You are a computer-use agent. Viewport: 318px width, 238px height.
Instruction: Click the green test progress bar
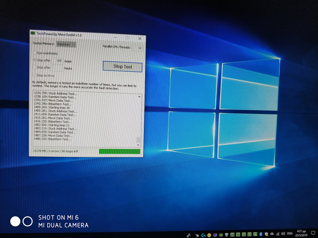click(x=119, y=151)
